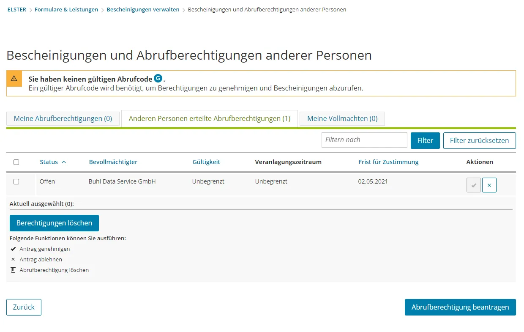Viewport: 524px width, 332px height.
Task: Sort by Frist für Zustimmung column
Action: tap(388, 162)
